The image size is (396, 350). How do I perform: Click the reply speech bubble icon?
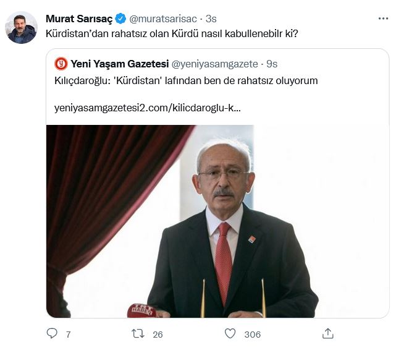tap(52, 333)
